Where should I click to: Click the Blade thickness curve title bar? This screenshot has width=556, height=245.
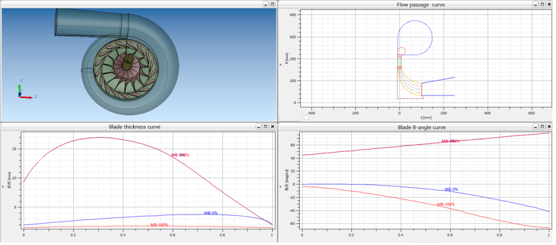click(x=135, y=126)
